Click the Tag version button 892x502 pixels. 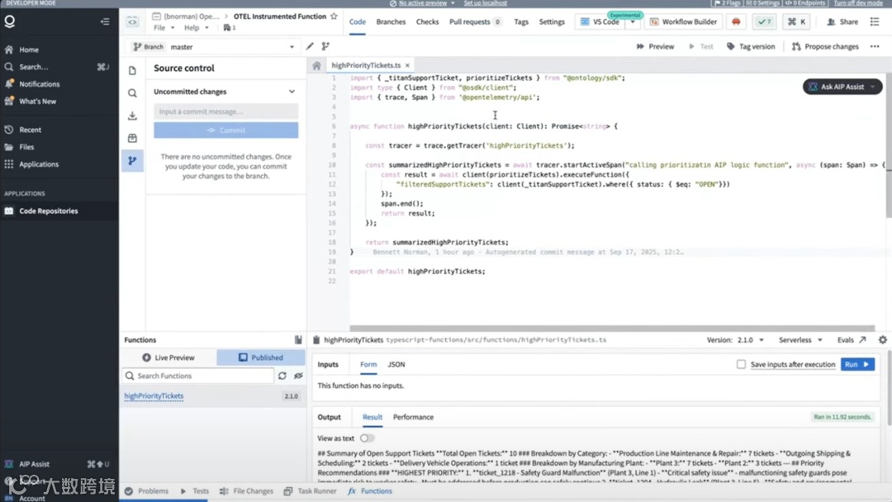coord(751,46)
